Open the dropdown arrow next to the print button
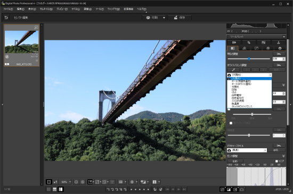Screen dimensions: 293x194 164,18
